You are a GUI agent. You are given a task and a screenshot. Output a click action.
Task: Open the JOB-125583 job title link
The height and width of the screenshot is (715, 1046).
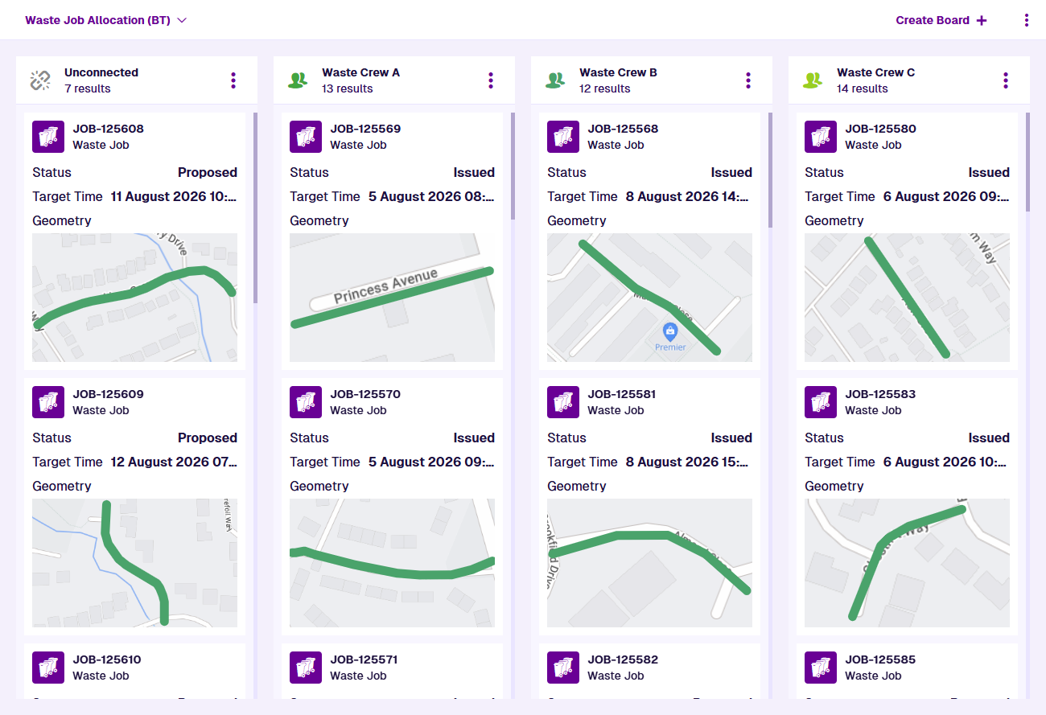click(x=880, y=394)
